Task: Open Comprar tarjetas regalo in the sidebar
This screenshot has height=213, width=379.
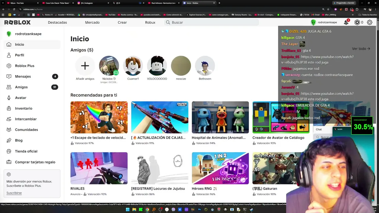Action: tap(32, 162)
